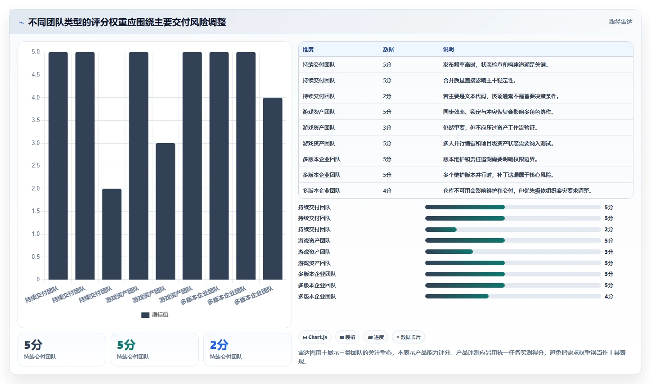Click the 2.5 y-axis label

(x=36, y=166)
